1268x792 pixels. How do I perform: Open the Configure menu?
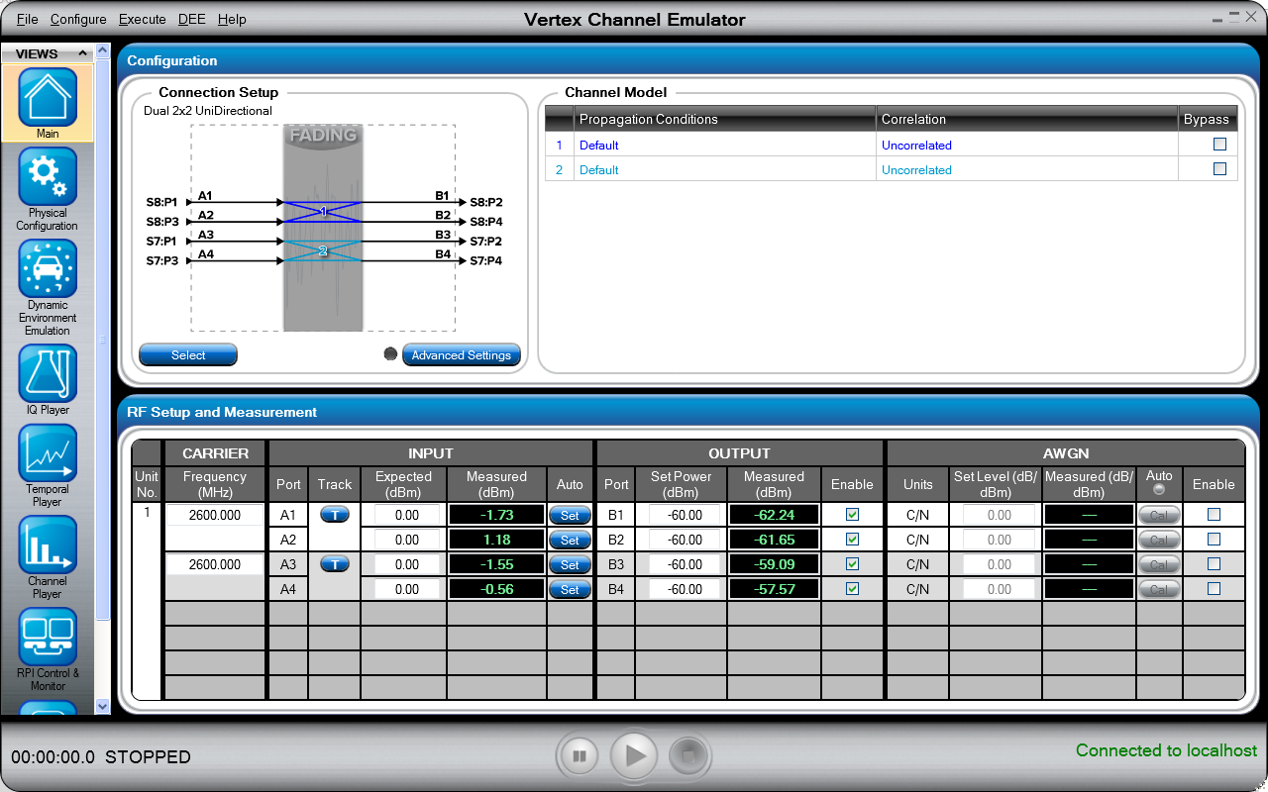[78, 19]
